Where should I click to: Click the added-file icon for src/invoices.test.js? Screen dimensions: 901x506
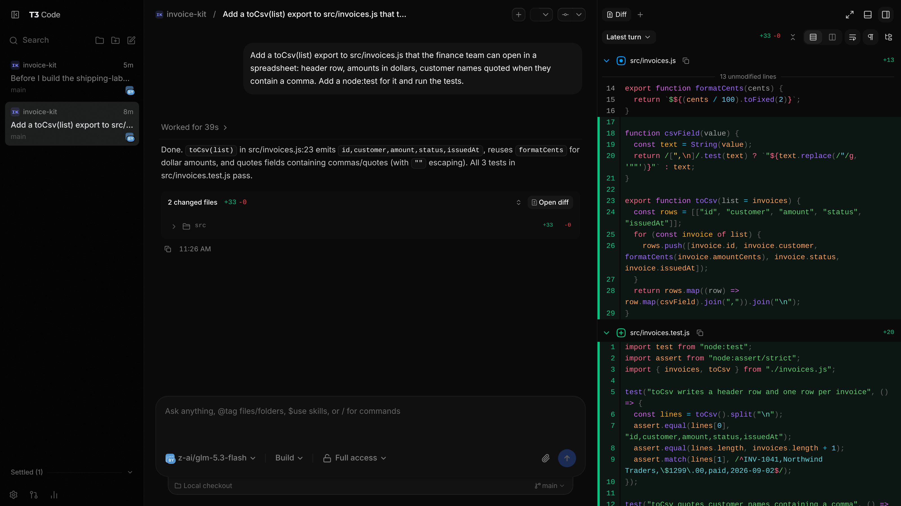621,333
